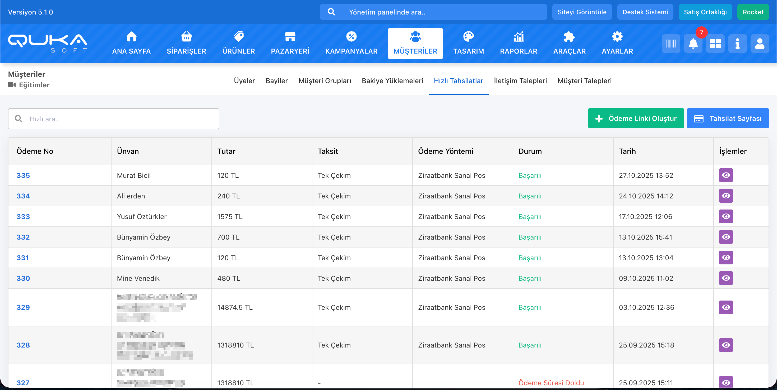Image resolution: width=777 pixels, height=390 pixels.
Task: Open the Tahsilat Sayfası button
Action: point(727,118)
